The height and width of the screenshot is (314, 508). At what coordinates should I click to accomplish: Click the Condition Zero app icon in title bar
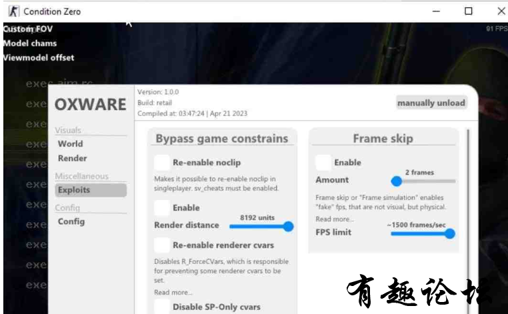point(13,11)
